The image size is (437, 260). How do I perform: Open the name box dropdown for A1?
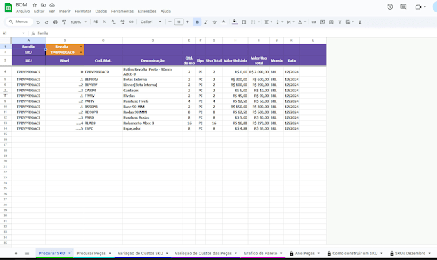click(x=24, y=33)
